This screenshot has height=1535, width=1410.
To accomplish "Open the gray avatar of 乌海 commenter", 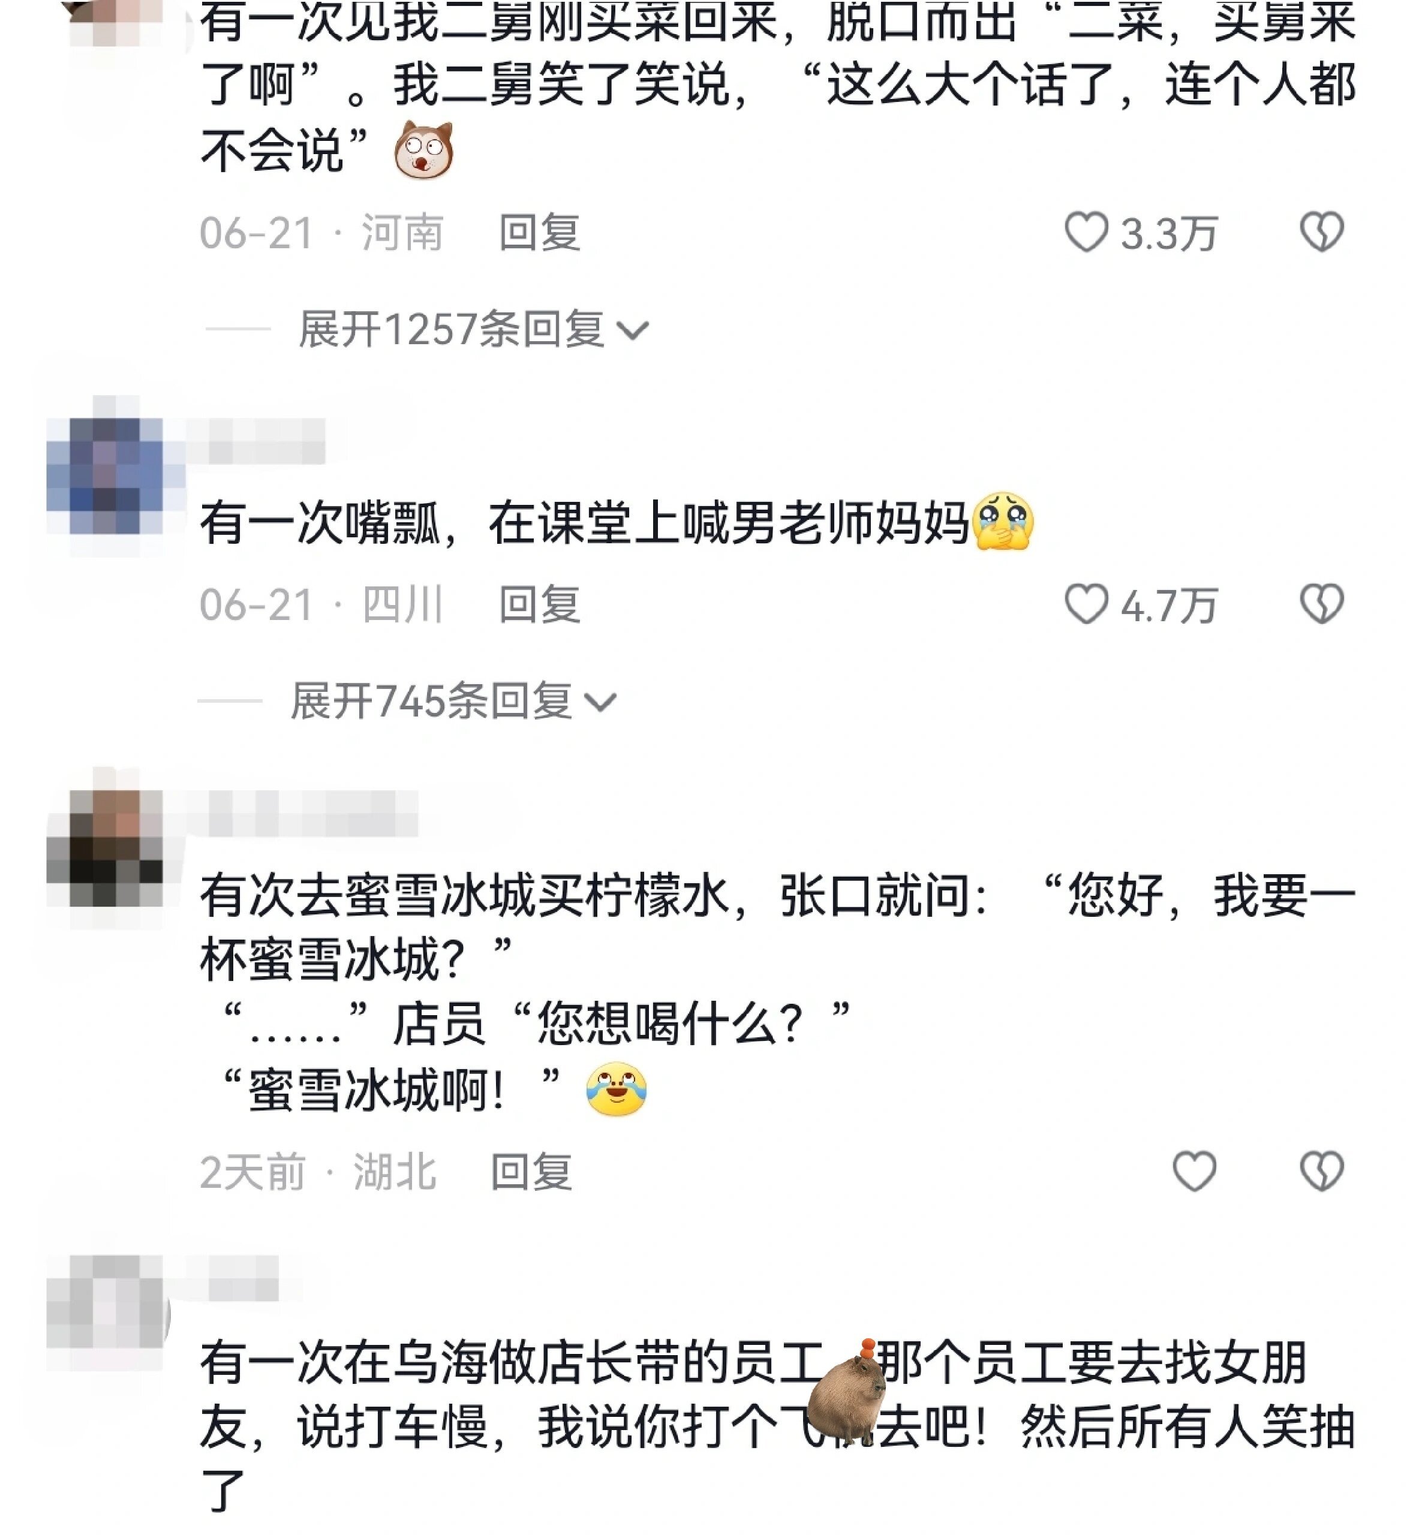I will point(104,1312).
